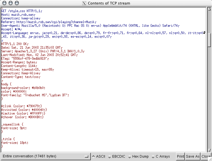Click the 'background-color: #b0b0b0;' line
The image size is (212, 161).
coord(23,88)
